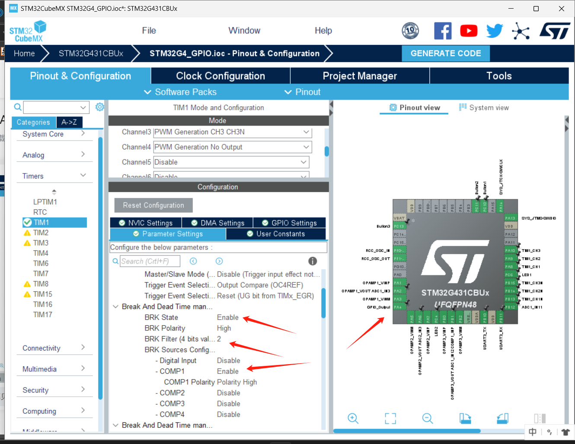Click the TIM2 warning icon
The image size is (575, 444).
(x=27, y=233)
